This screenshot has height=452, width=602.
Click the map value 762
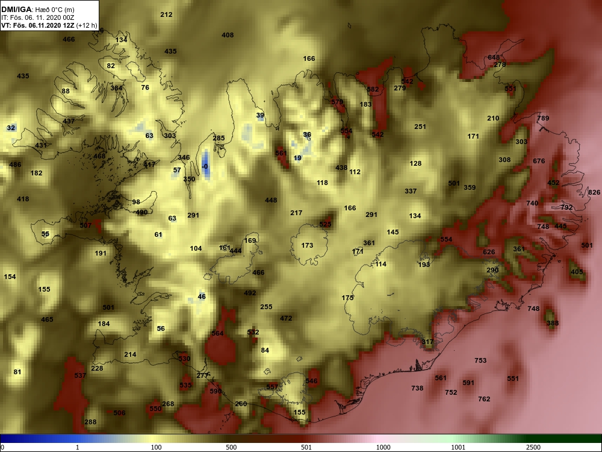point(484,399)
